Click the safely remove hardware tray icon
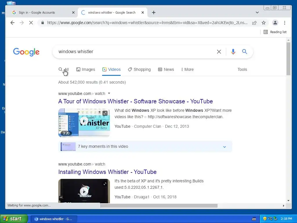 (276, 219)
